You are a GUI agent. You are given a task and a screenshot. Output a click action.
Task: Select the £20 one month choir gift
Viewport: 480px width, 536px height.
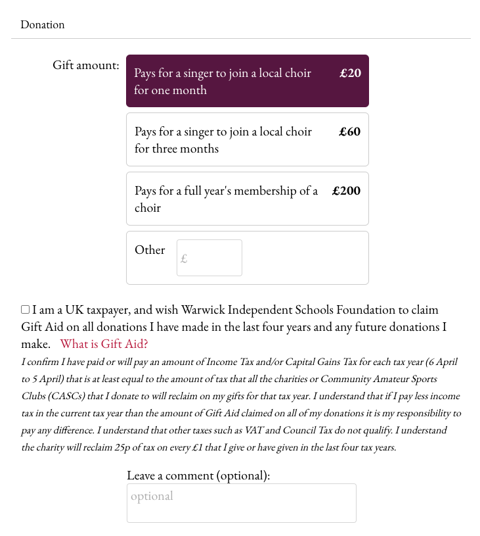(247, 81)
